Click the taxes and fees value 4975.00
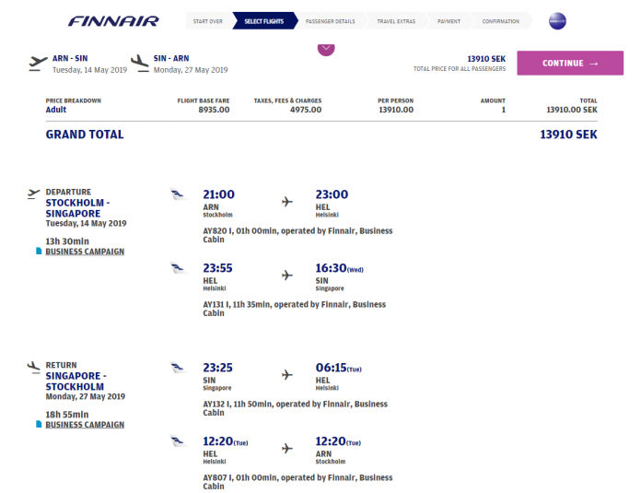The height and width of the screenshot is (493, 641). [306, 110]
